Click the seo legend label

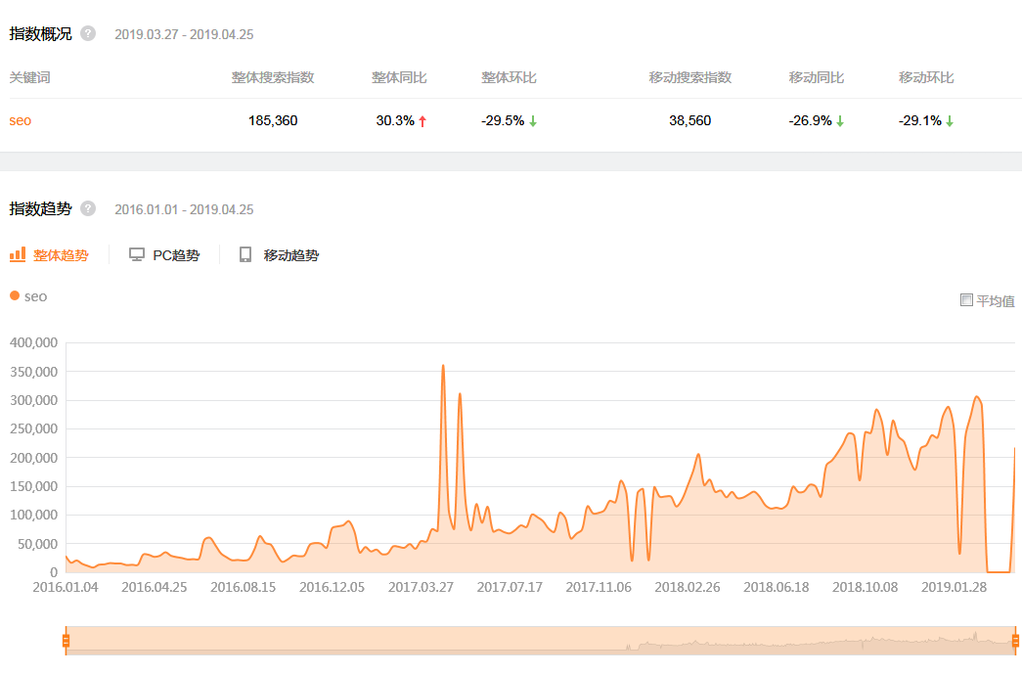(35, 295)
